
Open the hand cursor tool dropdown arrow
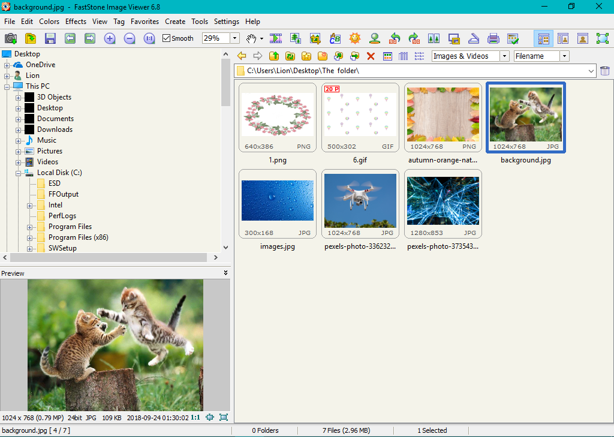point(261,39)
